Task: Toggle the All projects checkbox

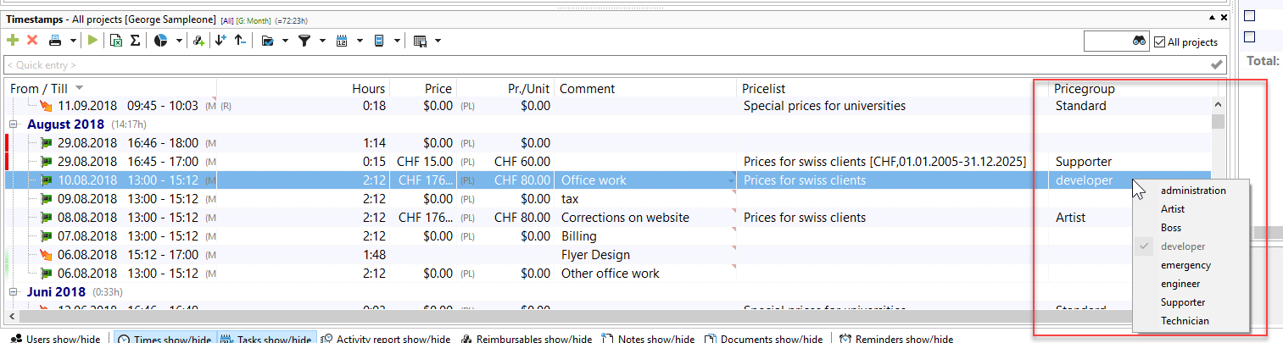Action: [x=1159, y=41]
